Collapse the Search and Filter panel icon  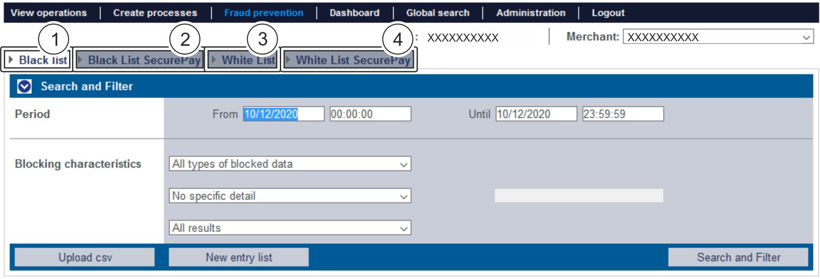click(24, 86)
